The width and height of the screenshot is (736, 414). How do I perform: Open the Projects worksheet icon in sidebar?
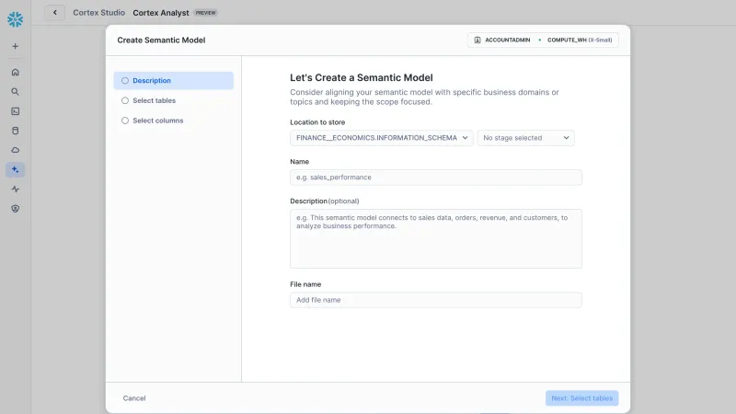(x=15, y=111)
